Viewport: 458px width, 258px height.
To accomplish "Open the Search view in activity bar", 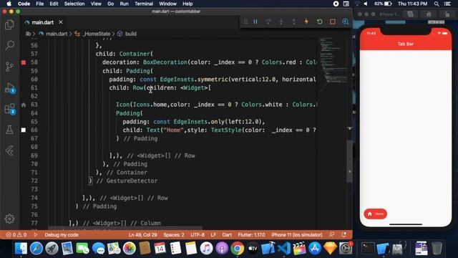I will click(x=9, y=45).
